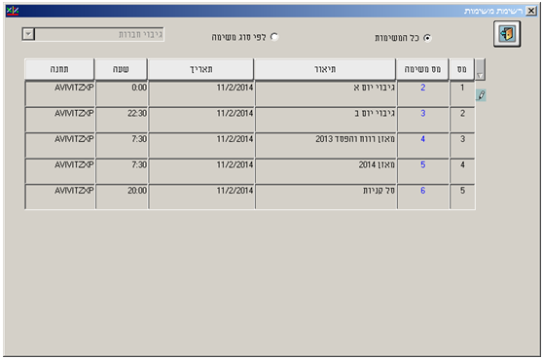
Task: Sort by the מס משימה column header
Action: 422,69
